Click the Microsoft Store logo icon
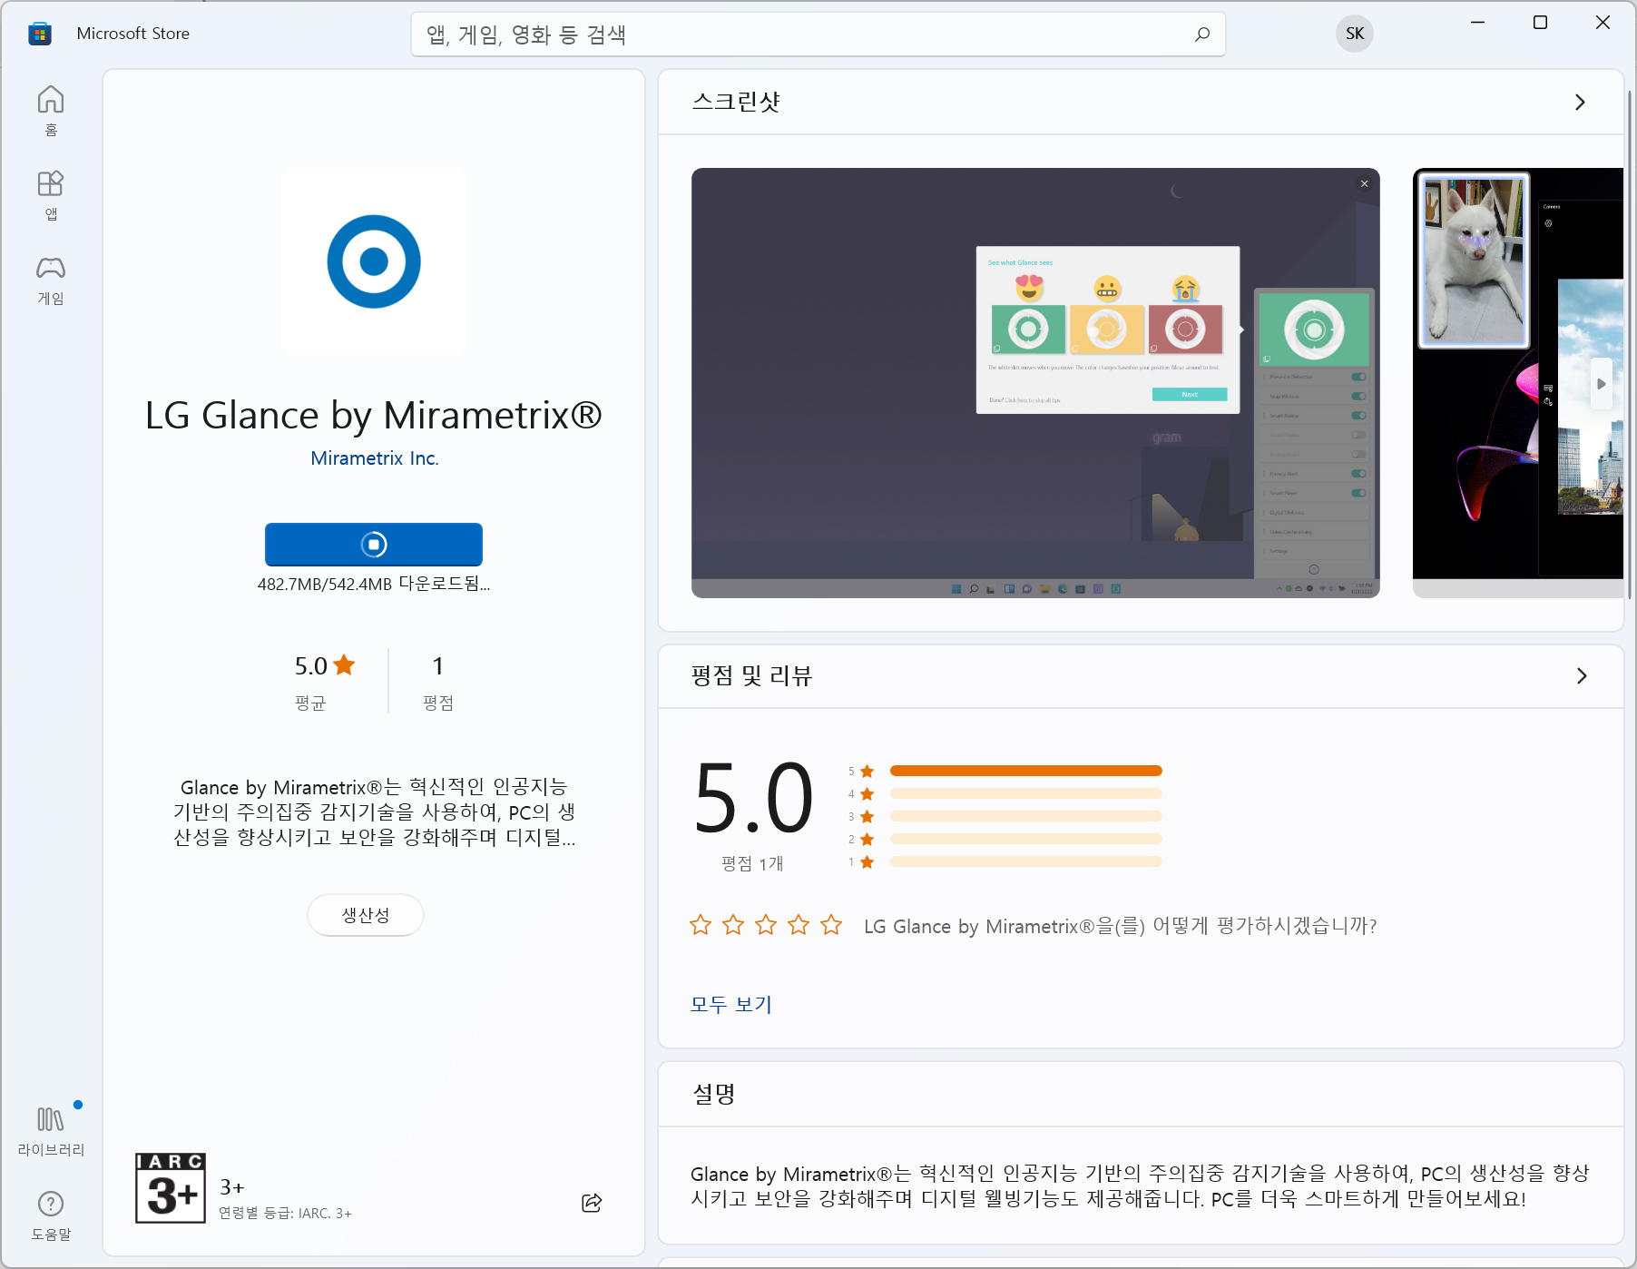 pyautogui.click(x=40, y=34)
